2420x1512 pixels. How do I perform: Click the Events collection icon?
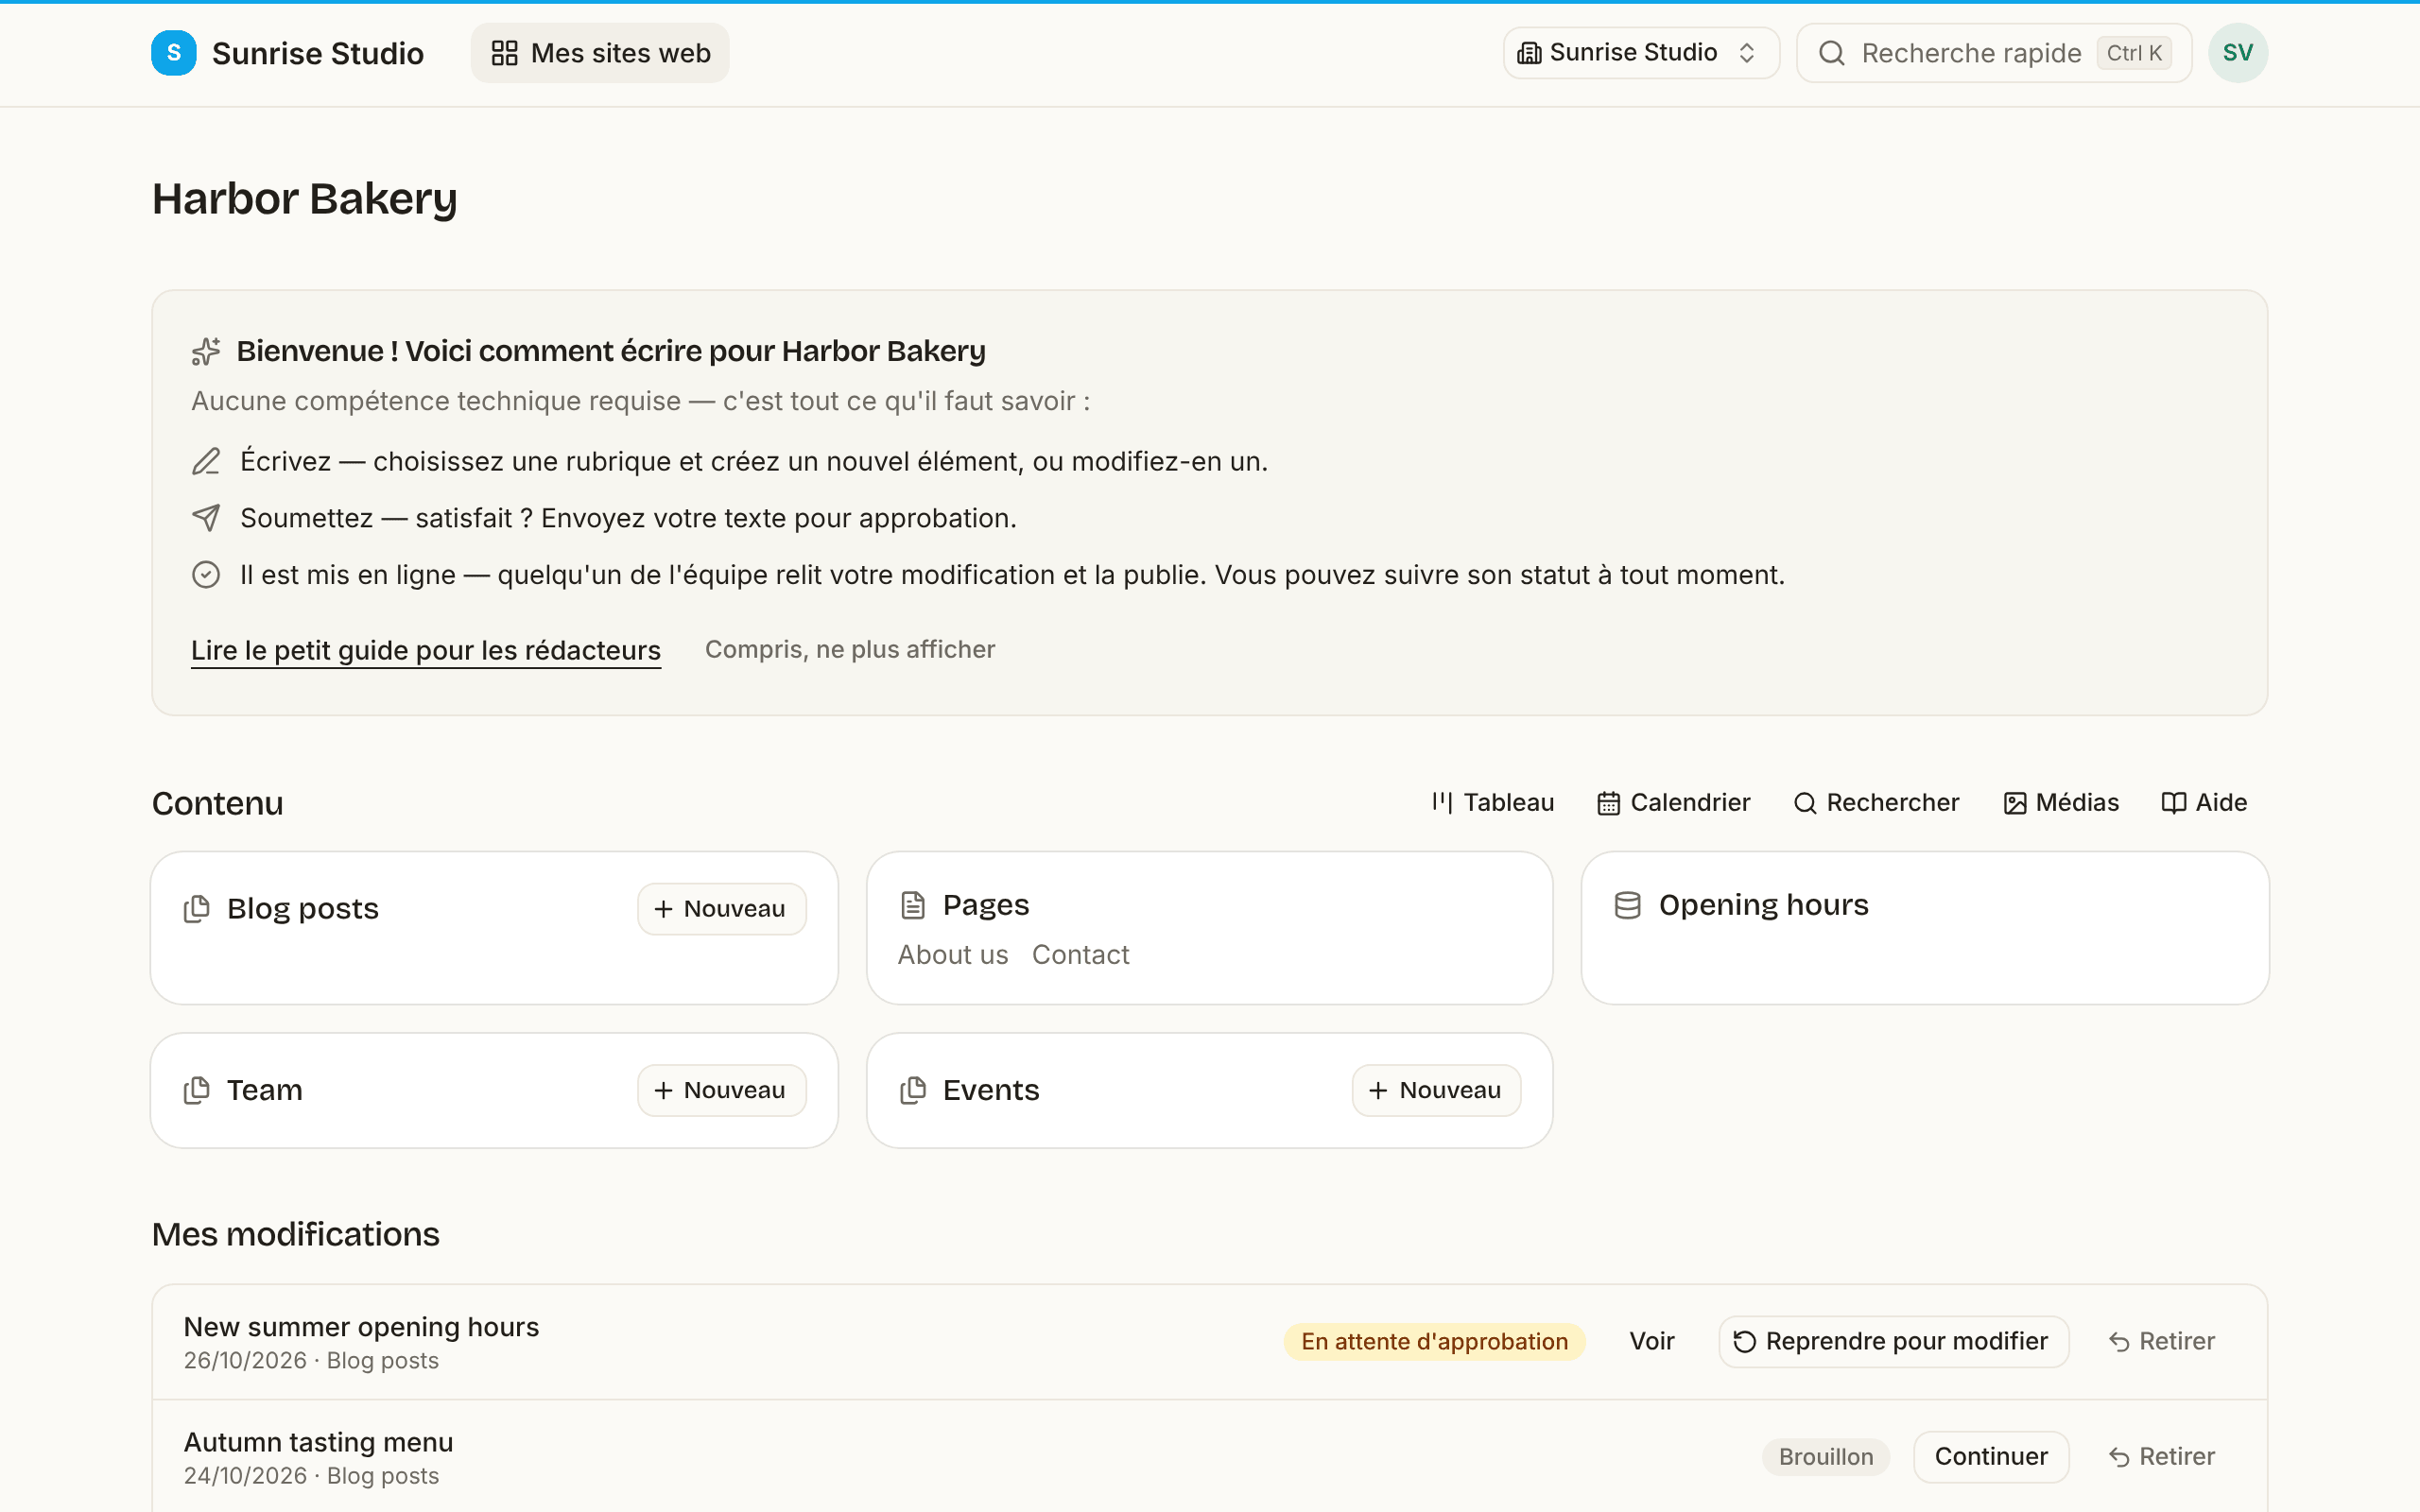tap(913, 1090)
